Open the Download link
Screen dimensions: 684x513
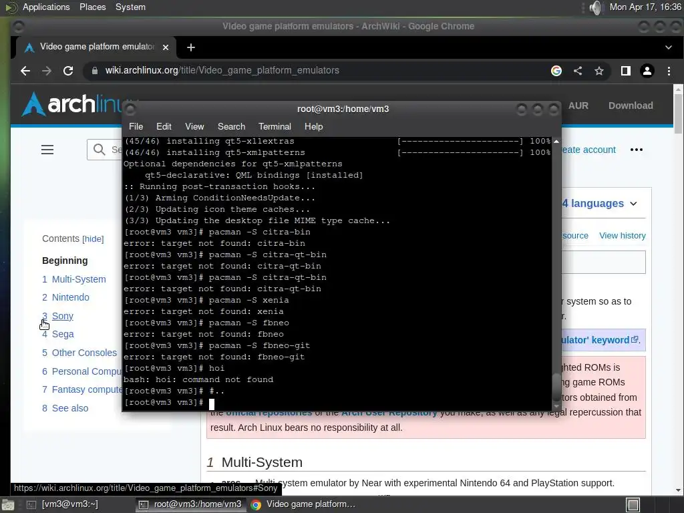pos(631,106)
